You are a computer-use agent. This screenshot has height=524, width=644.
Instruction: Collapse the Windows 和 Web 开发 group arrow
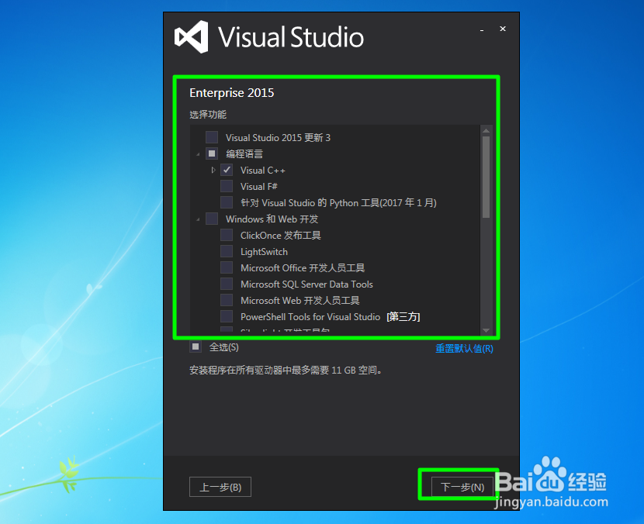coord(199,219)
